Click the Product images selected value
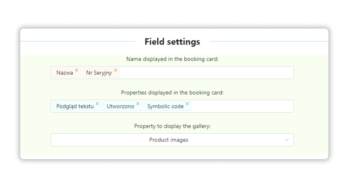The height and width of the screenshot is (188, 349). coord(169,140)
